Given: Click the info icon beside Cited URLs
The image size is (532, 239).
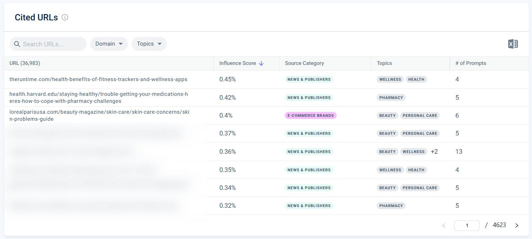Looking at the screenshot, I should pos(65,17).
